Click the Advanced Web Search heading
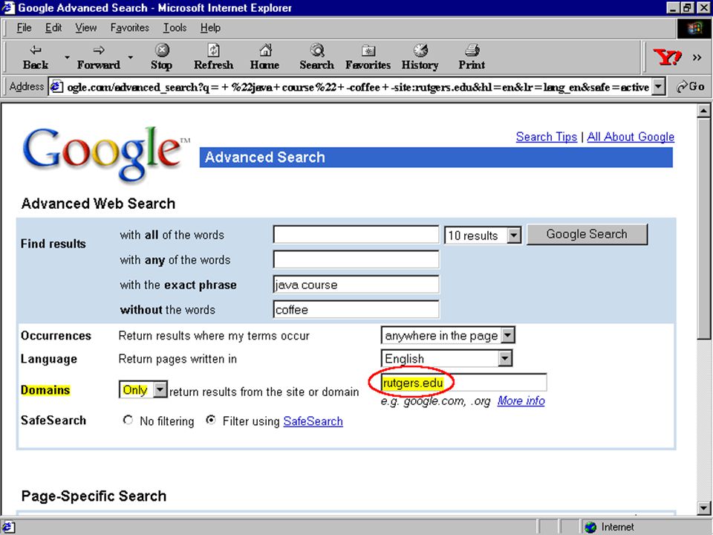This screenshot has width=713, height=535. 98,204
